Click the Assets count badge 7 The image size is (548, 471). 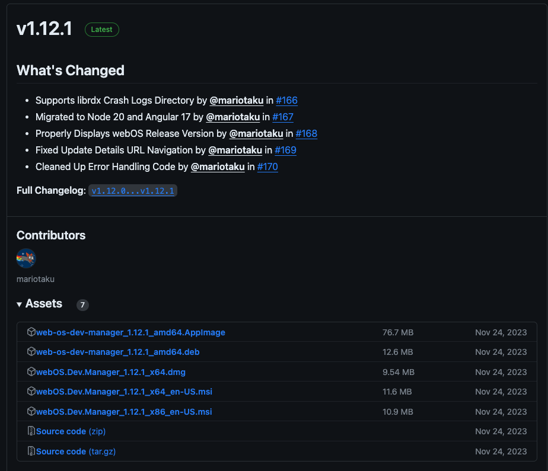(82, 305)
